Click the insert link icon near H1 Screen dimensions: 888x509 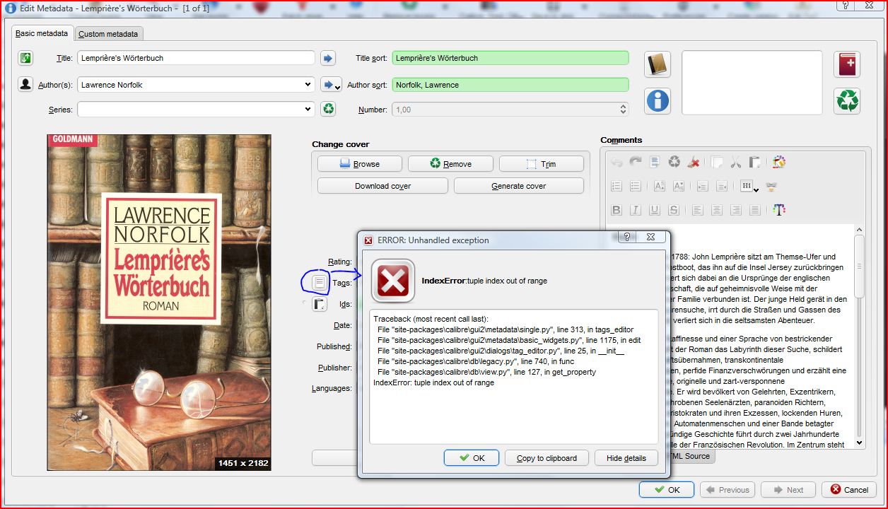(771, 187)
